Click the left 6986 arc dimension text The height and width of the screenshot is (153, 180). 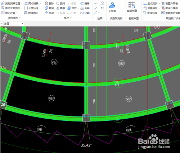[40, 129]
